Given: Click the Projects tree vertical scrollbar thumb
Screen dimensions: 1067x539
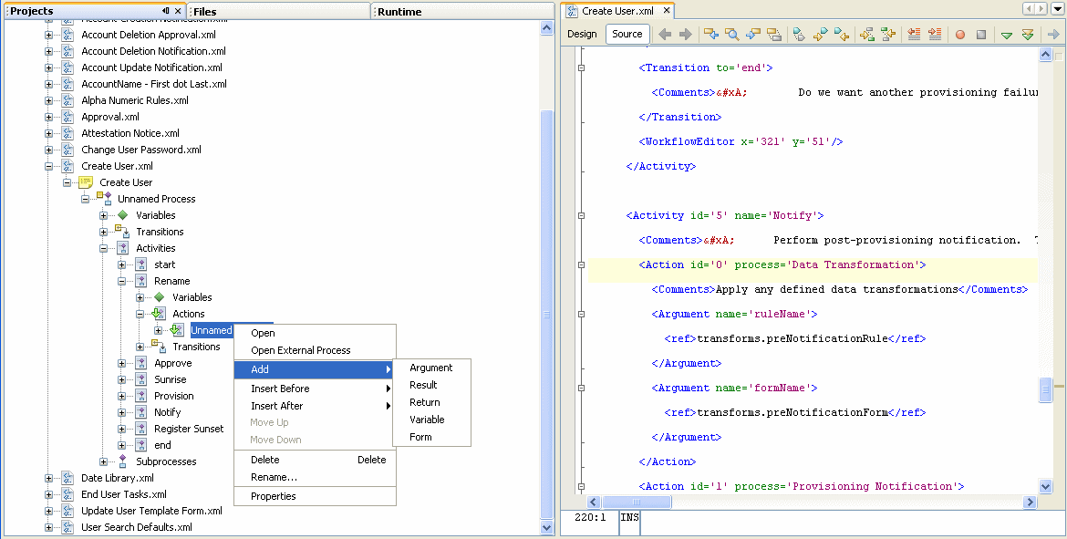Looking at the screenshot, I should coord(546,313).
